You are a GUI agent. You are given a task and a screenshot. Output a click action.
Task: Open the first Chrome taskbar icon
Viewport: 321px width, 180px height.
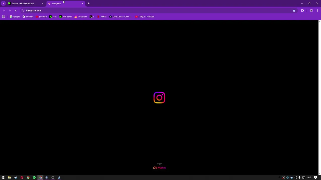click(x=28, y=177)
